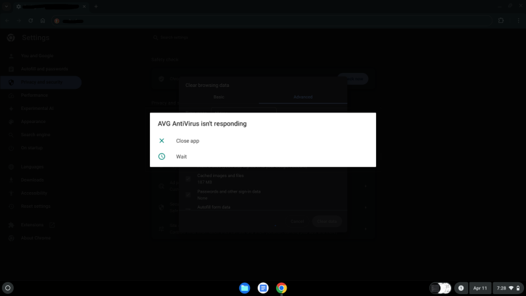Click the browser forward arrow
Image resolution: width=526 pixels, height=296 pixels.
(x=19, y=21)
